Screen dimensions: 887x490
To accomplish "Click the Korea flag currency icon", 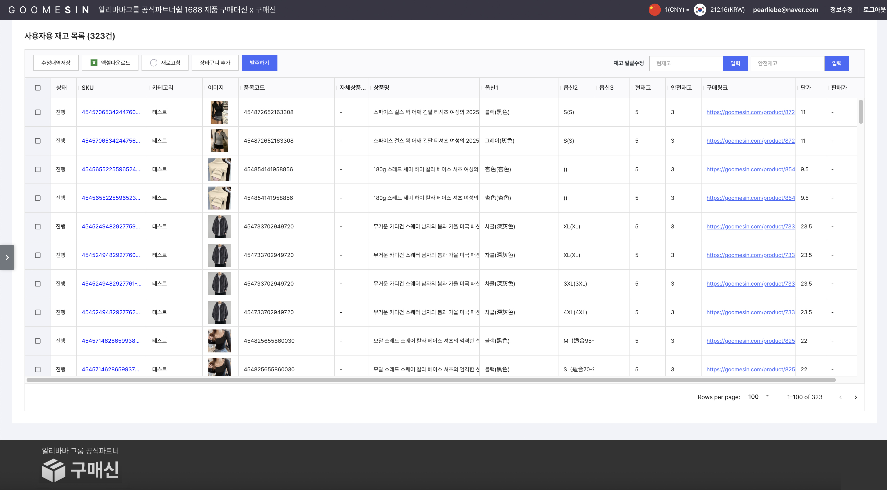I will tap(700, 10).
